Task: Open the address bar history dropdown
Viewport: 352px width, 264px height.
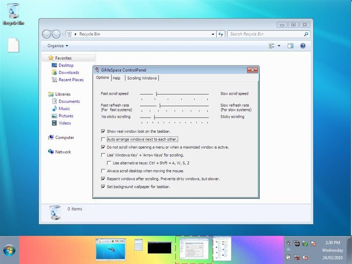Action: (213, 34)
